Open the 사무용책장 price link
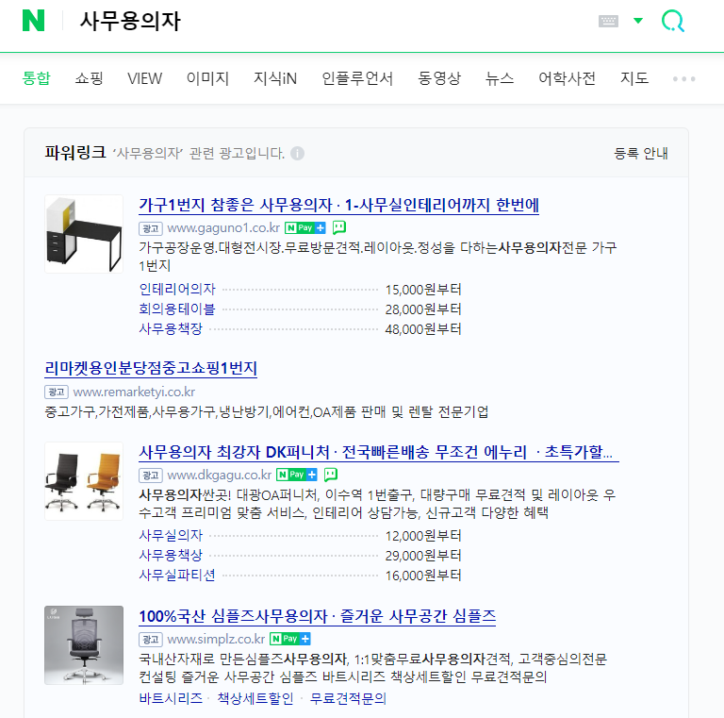The width and height of the screenshot is (724, 718). (171, 329)
